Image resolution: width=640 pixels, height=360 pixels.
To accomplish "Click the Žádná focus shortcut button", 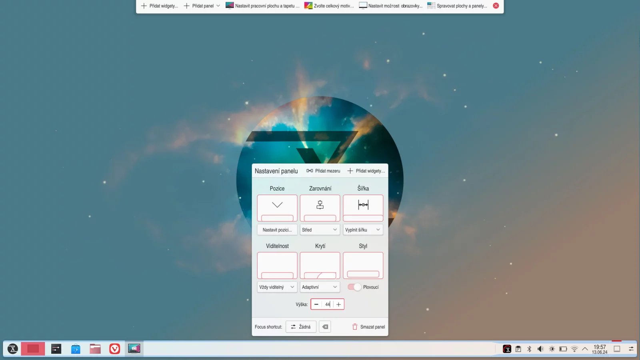I will tap(301, 327).
